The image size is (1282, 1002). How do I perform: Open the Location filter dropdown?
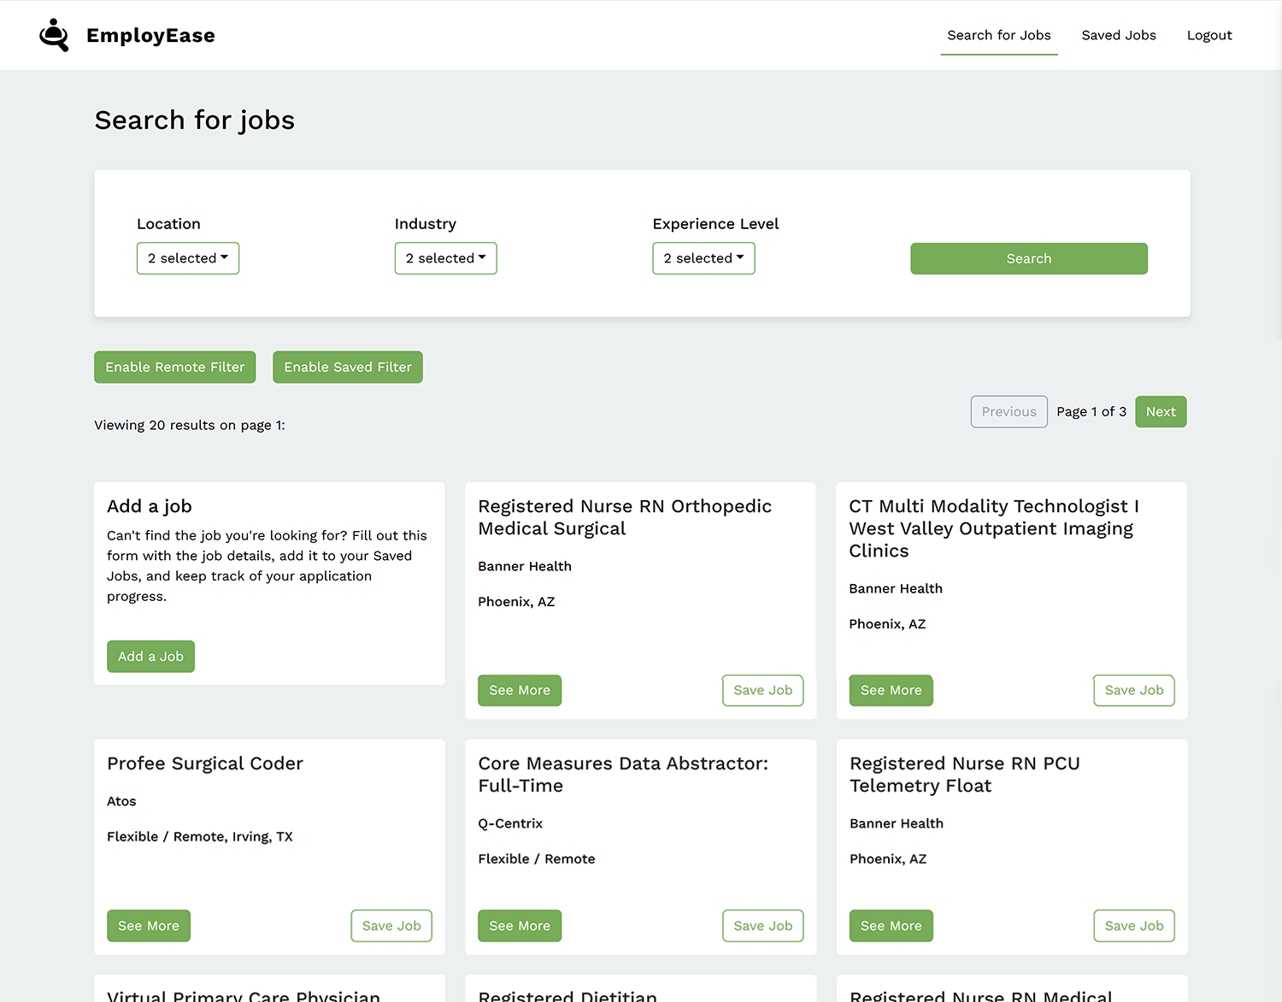(x=187, y=258)
